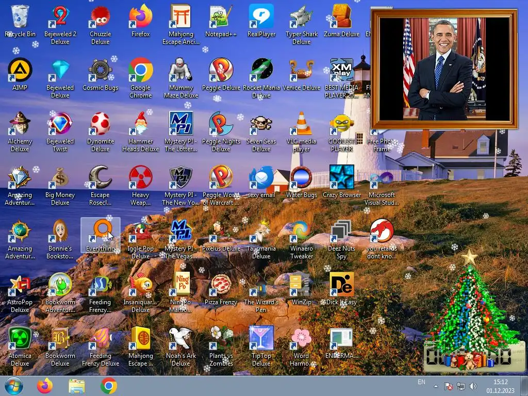Click the Chuzzle Deluxe desktop icon
528x396 pixels.
pos(101,16)
